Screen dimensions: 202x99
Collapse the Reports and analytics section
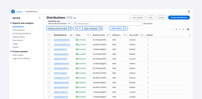pos(11,23)
